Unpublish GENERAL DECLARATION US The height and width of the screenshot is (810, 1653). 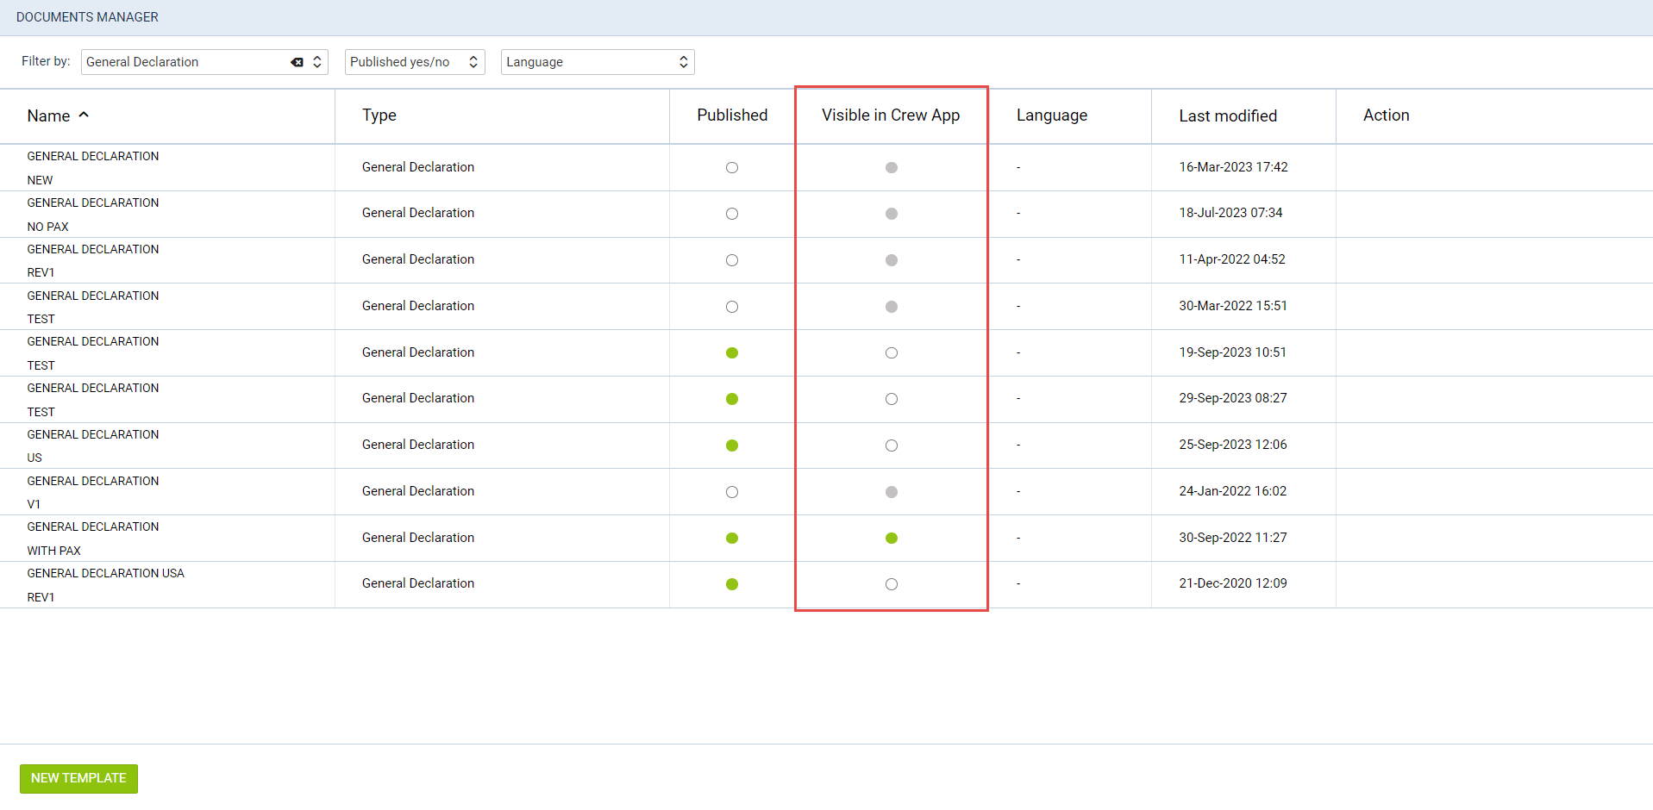(732, 445)
